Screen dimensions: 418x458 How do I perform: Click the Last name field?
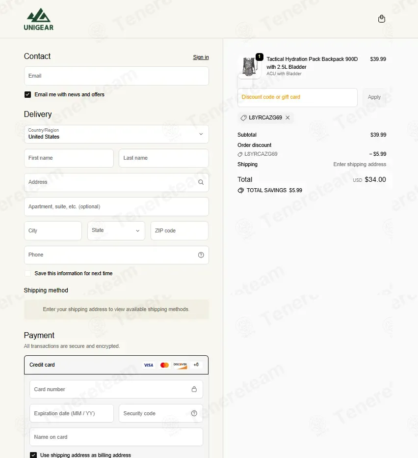(x=164, y=158)
